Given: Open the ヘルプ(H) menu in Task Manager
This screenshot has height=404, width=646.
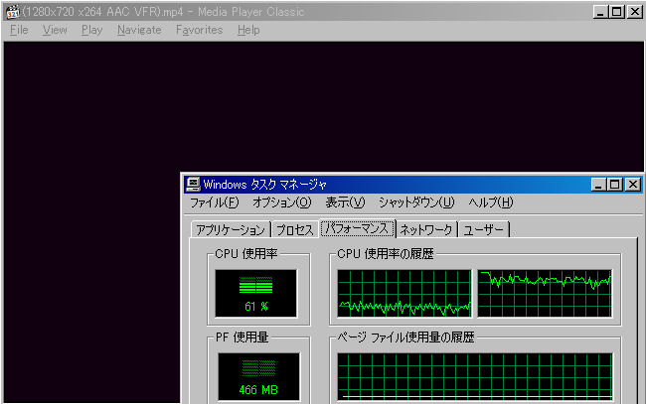Looking at the screenshot, I should tap(491, 202).
